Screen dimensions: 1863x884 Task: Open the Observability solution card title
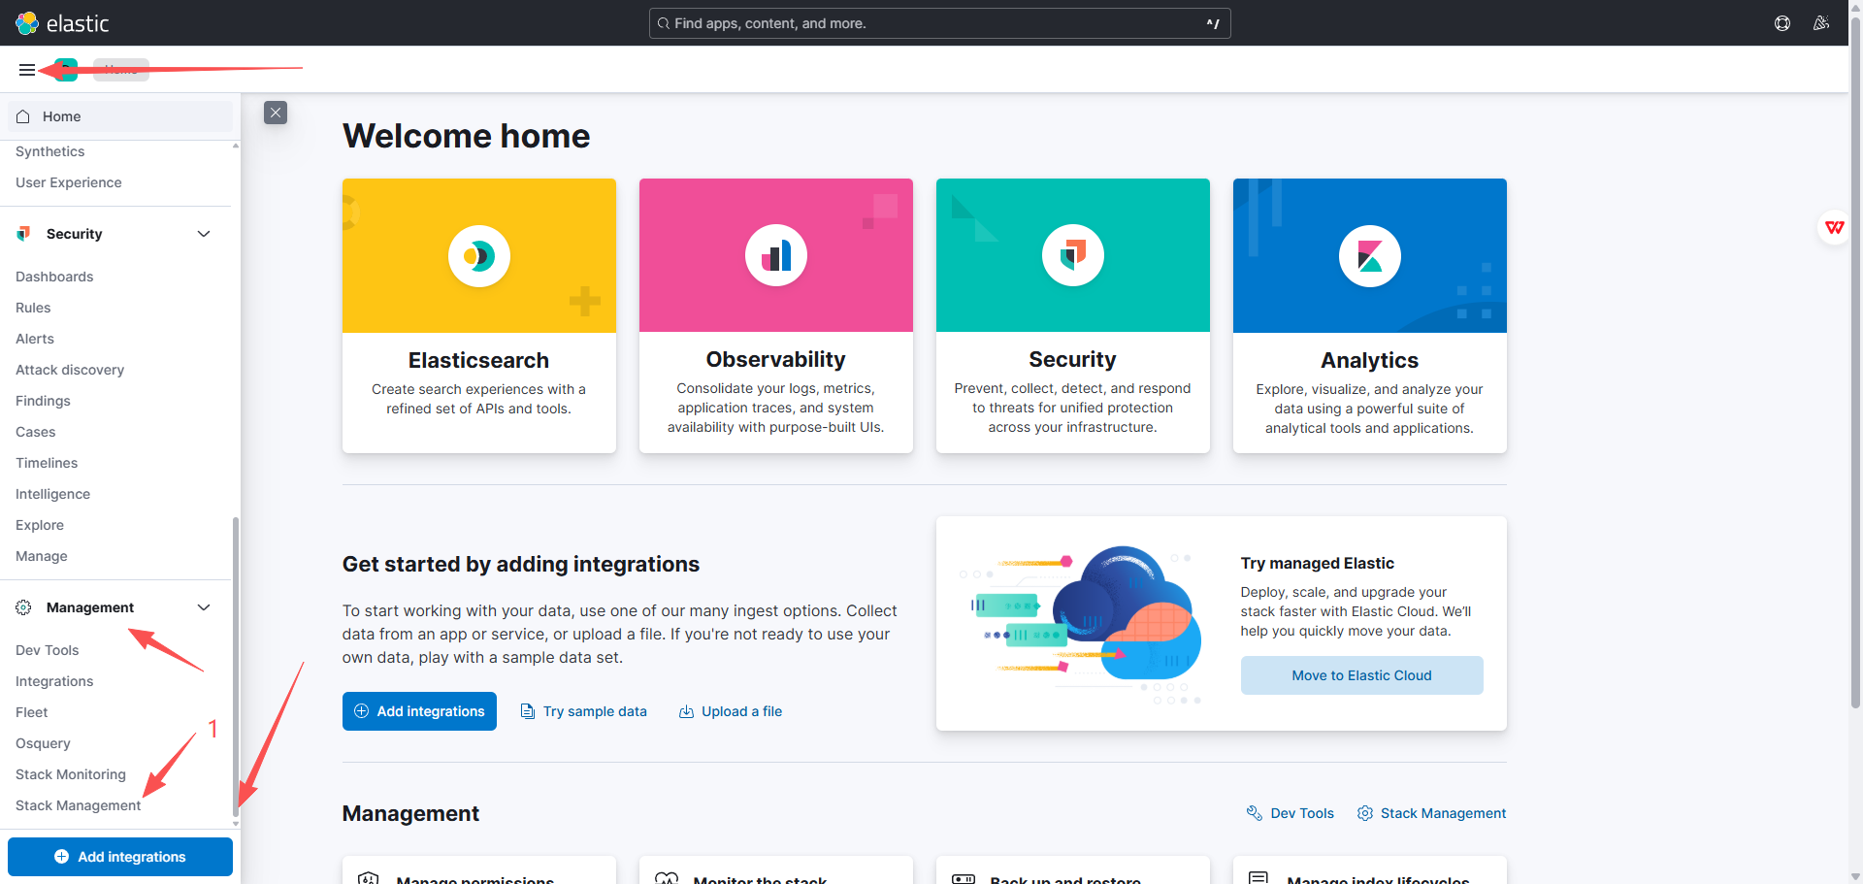(776, 359)
